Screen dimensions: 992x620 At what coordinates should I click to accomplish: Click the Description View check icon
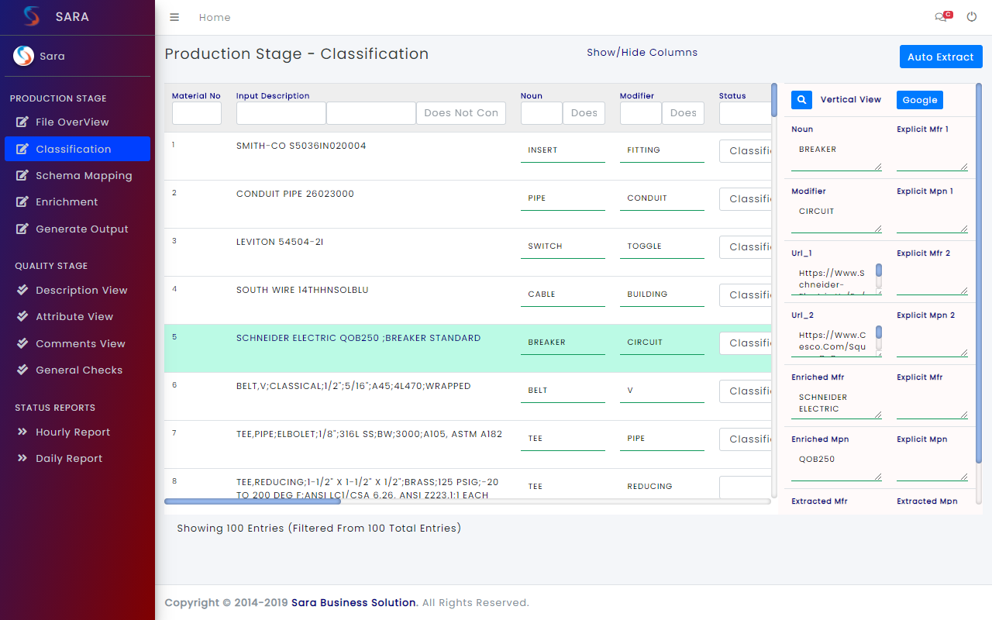[x=22, y=290]
